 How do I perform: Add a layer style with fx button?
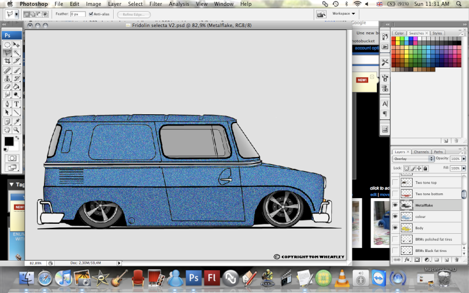point(407,260)
